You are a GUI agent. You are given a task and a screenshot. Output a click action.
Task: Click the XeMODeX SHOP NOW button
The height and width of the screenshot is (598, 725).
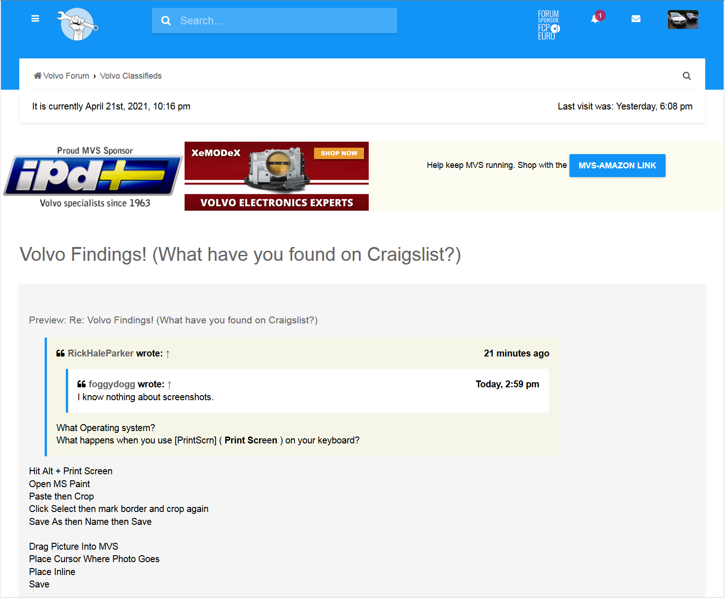click(339, 153)
